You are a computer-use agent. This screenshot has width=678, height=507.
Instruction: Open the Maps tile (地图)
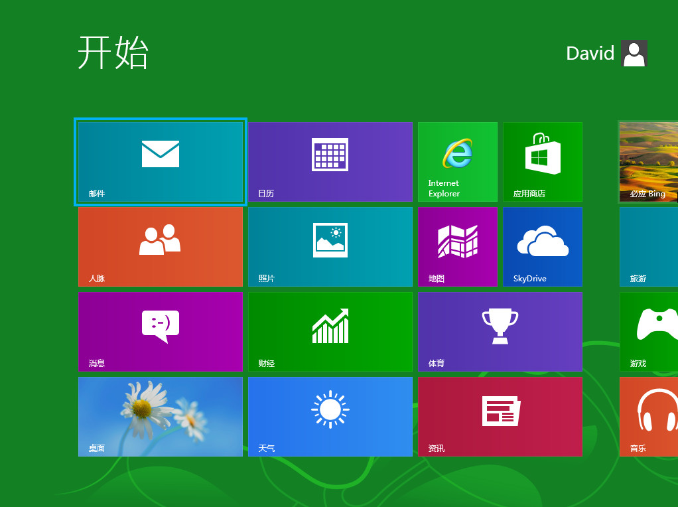pos(458,247)
